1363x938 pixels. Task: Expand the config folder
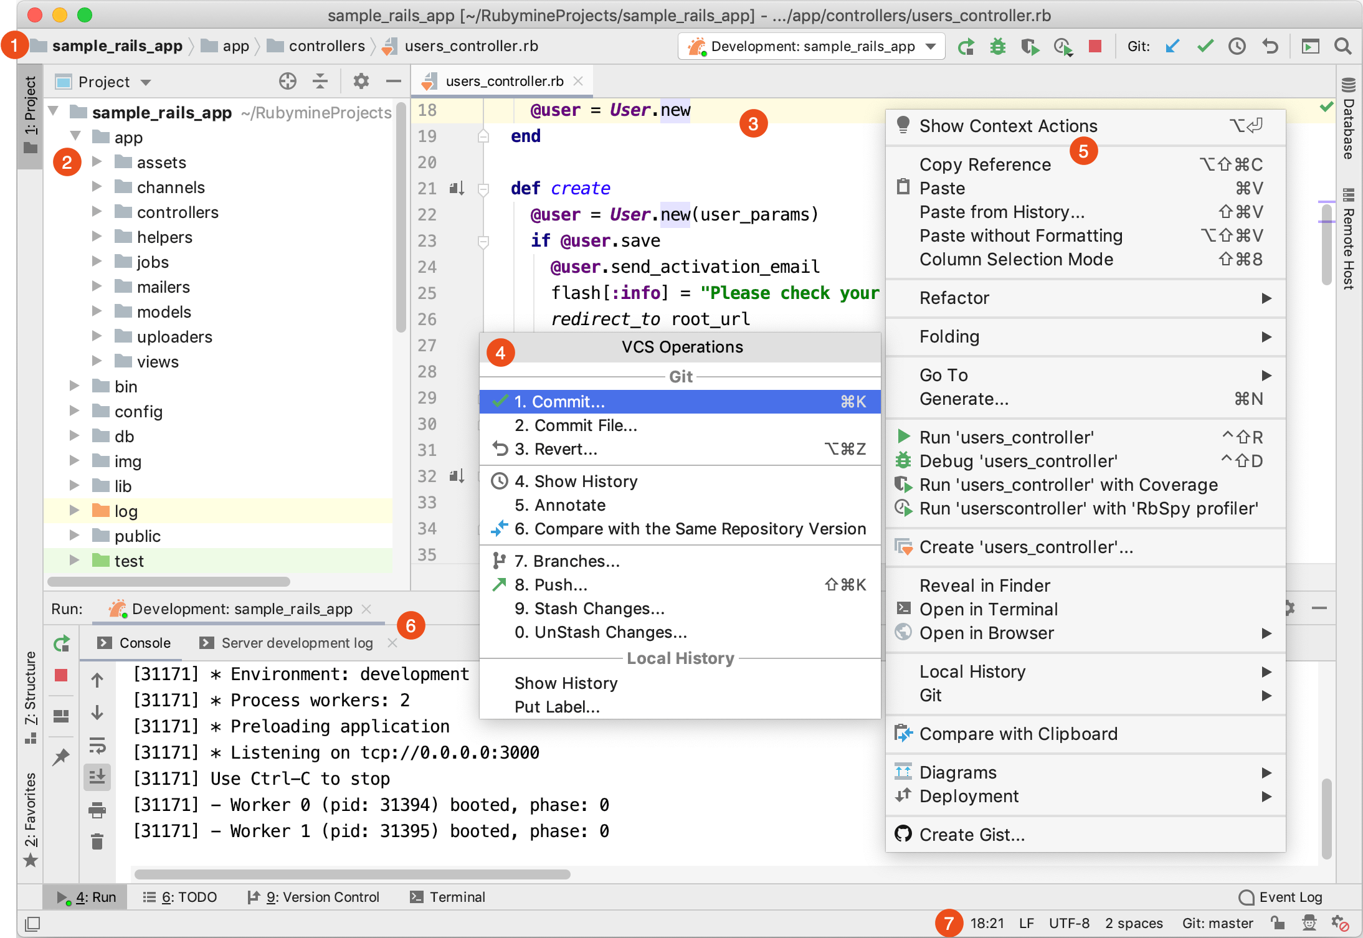pyautogui.click(x=74, y=411)
